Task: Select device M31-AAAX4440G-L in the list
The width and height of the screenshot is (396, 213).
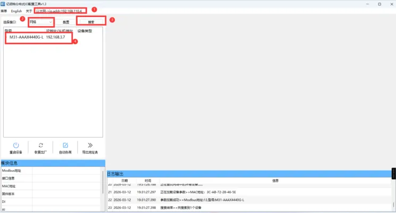Action: pyautogui.click(x=27, y=37)
